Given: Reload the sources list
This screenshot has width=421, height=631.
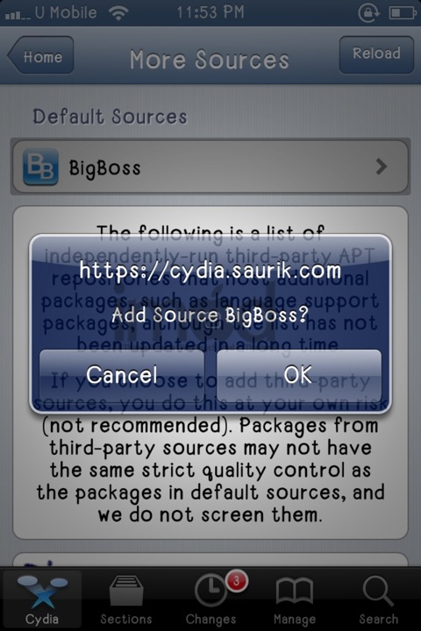Looking at the screenshot, I should 376,54.
